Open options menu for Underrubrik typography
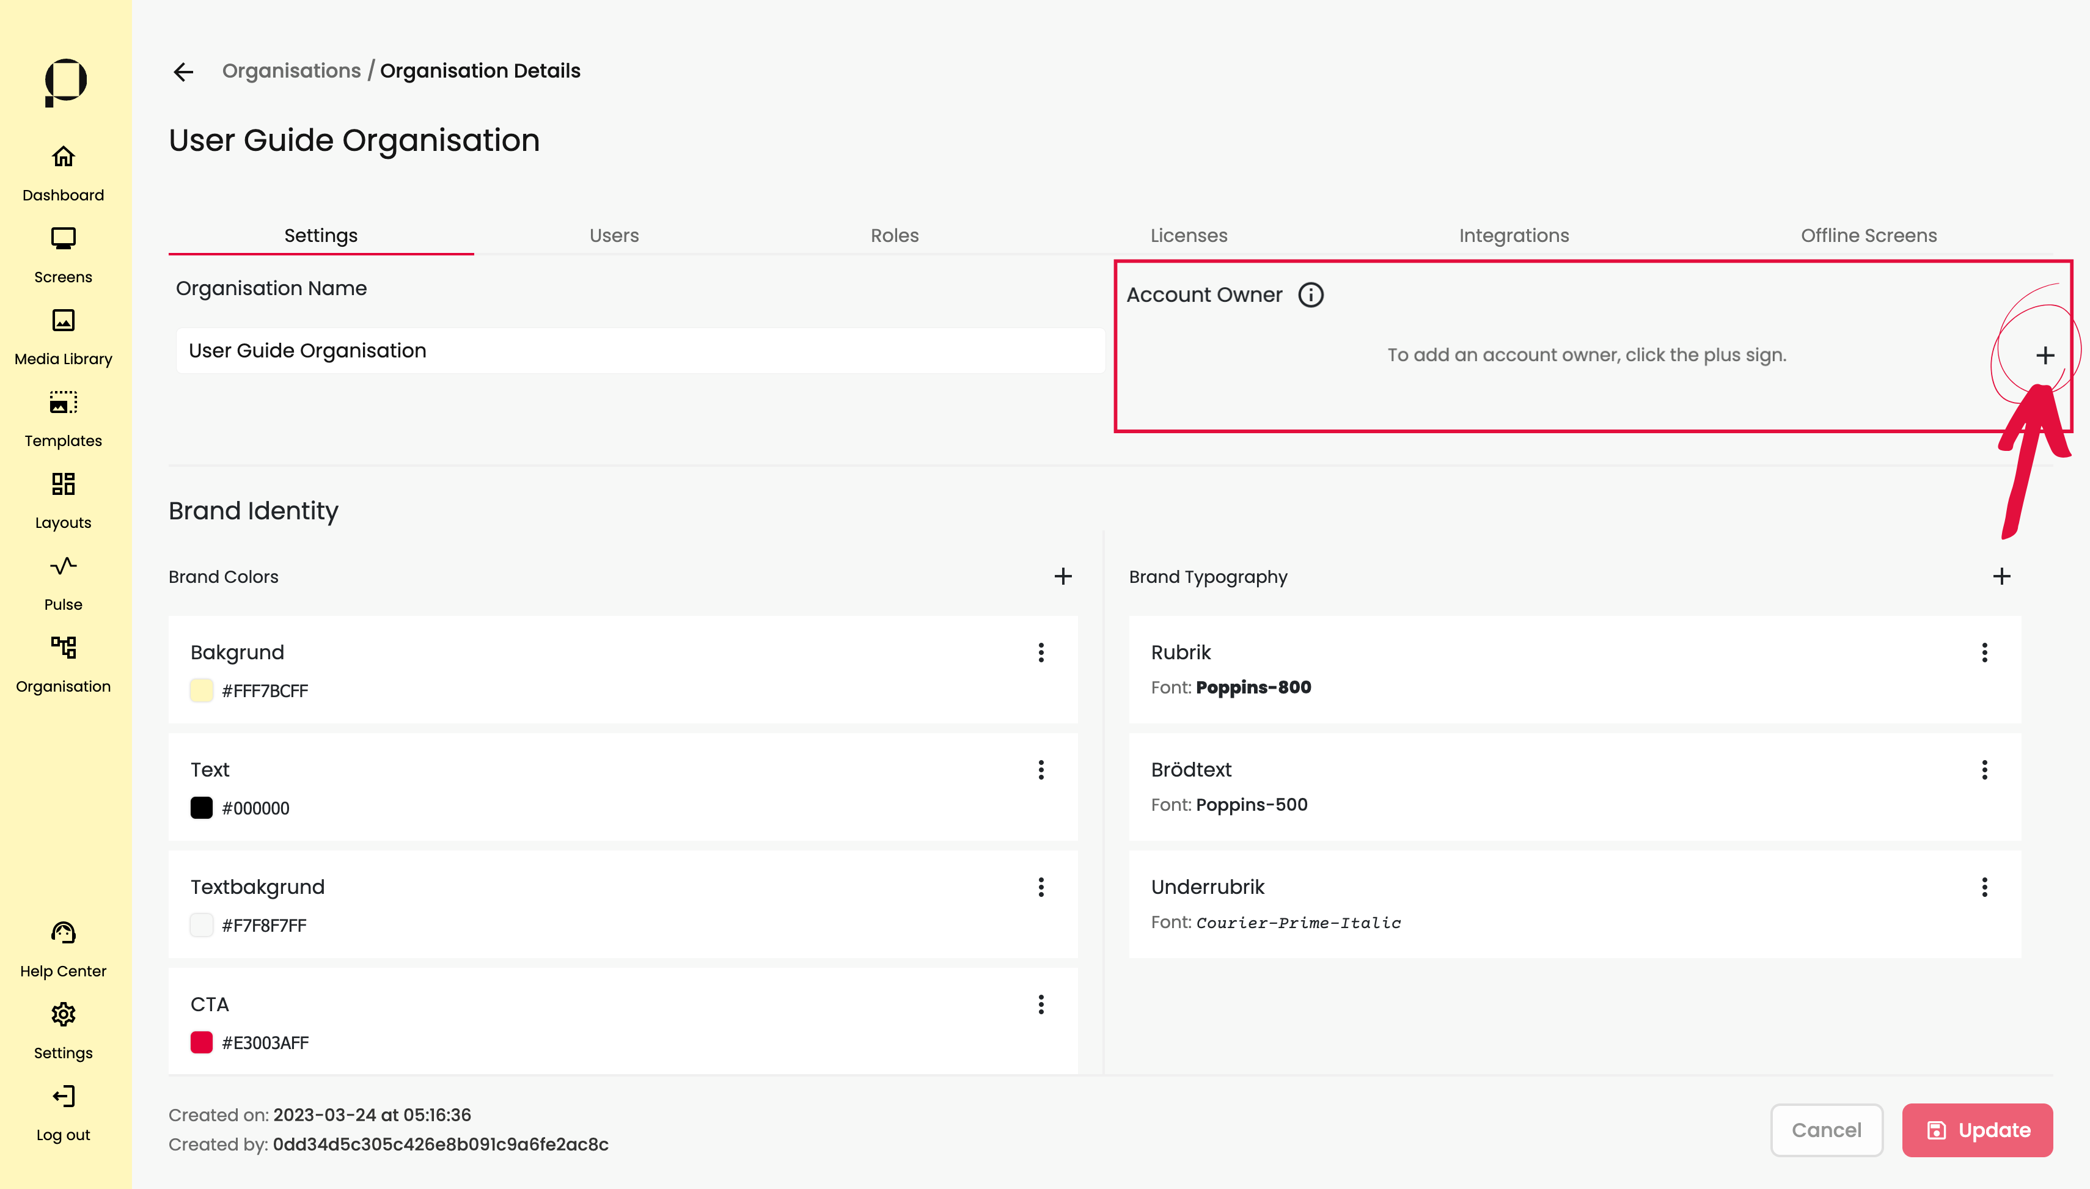 pyautogui.click(x=1984, y=887)
